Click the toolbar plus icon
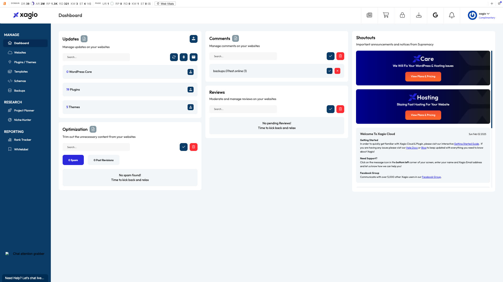Viewport: 503px width, 282px height. 492,4
